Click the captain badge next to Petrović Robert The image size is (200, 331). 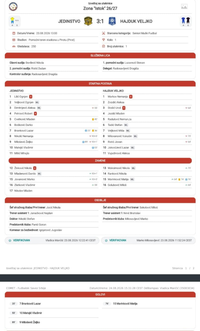(36, 114)
